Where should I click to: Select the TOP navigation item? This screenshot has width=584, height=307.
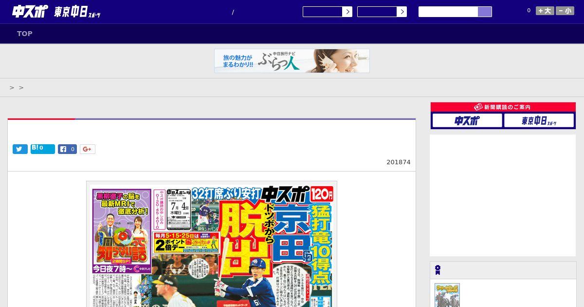pos(25,34)
